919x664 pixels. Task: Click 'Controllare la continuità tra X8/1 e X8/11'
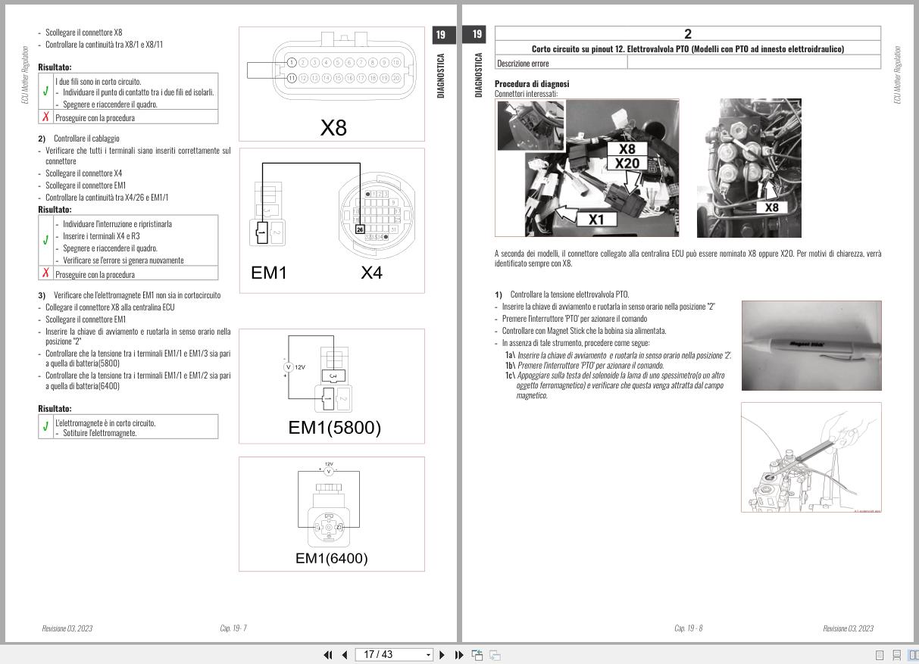pos(104,44)
